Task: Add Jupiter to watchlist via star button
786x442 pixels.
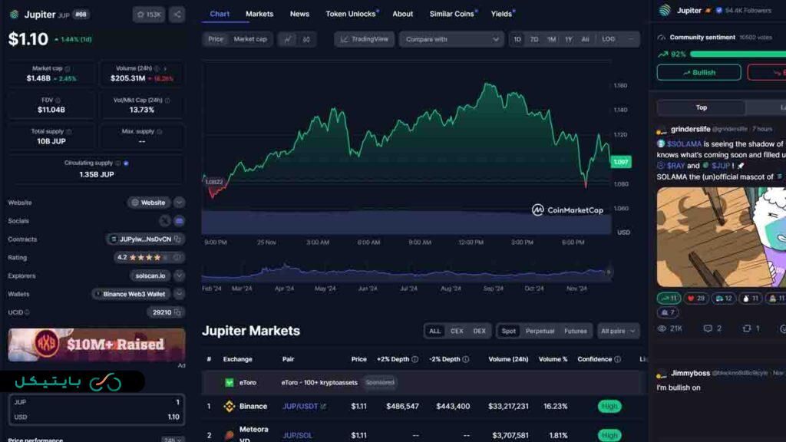Action: [x=149, y=15]
